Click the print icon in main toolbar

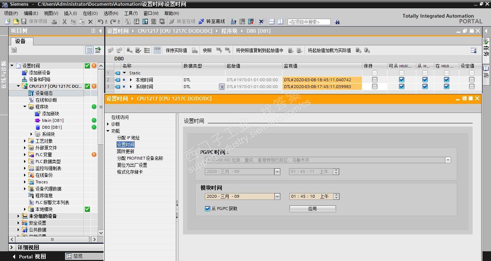click(54, 22)
